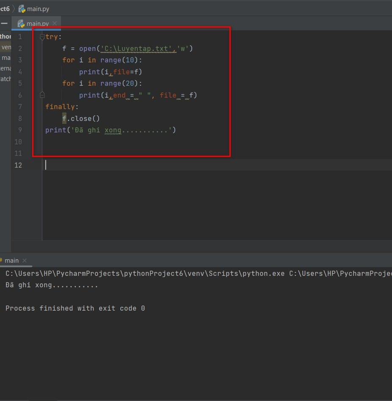Screen dimensions: 392x401
Task: Collapse the try block fold arrow
Action: [42, 37]
